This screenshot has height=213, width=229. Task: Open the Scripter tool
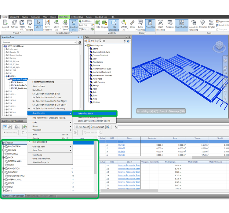[211, 24]
